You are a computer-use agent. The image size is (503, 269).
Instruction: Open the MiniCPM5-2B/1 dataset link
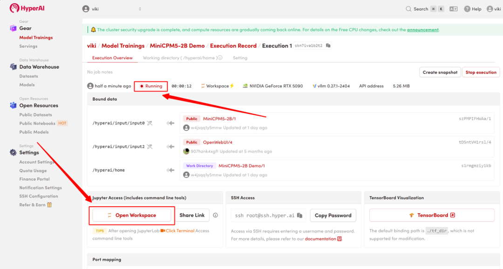click(219, 118)
